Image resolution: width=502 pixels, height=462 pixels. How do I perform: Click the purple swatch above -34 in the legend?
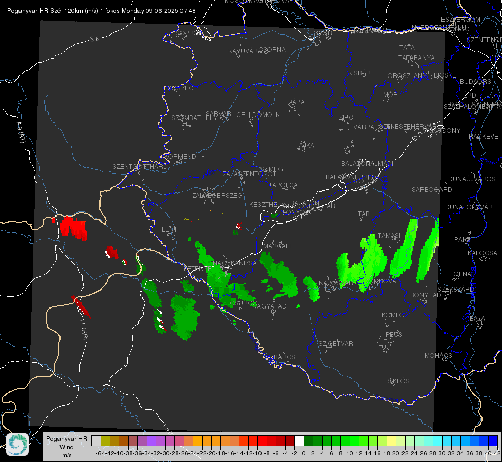pos(151,441)
